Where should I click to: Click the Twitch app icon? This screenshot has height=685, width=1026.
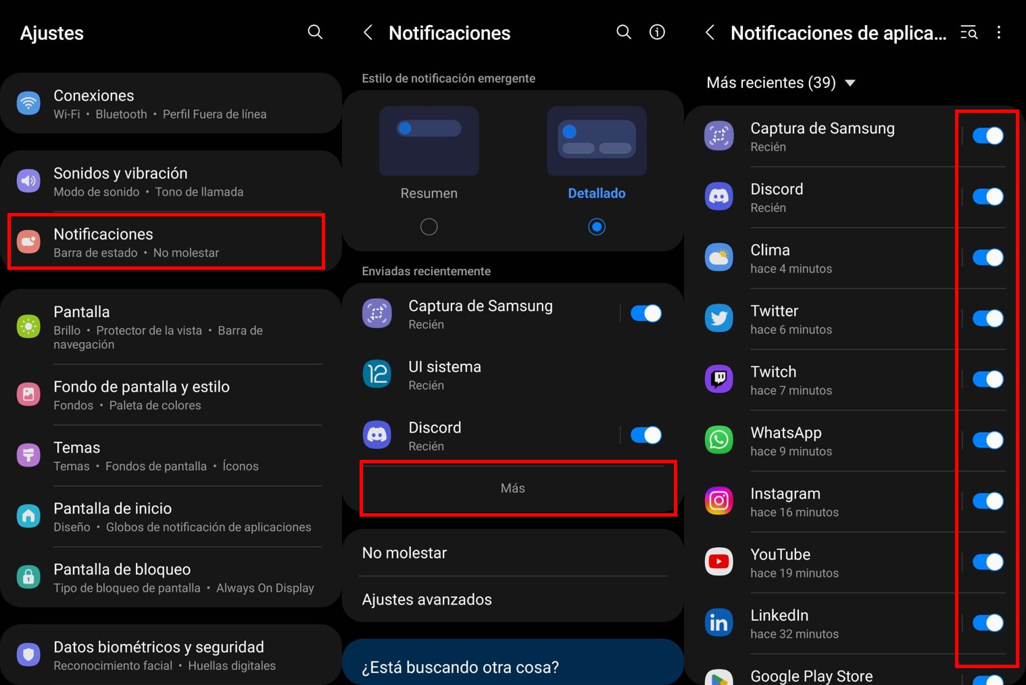(718, 379)
